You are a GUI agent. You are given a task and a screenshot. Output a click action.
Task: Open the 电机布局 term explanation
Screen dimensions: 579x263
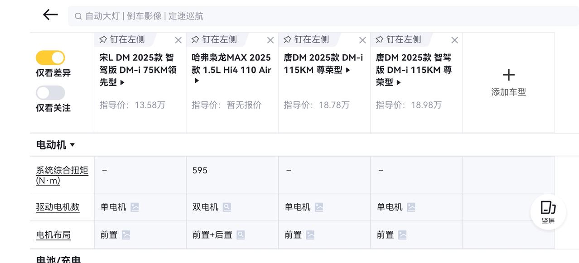point(53,234)
